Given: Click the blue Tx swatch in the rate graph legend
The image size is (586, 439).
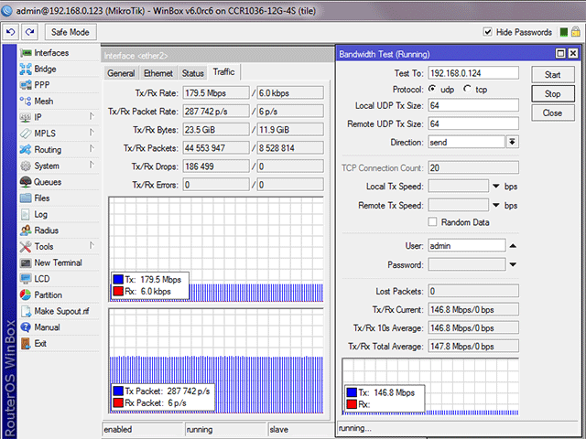Looking at the screenshot, I should tap(118, 279).
